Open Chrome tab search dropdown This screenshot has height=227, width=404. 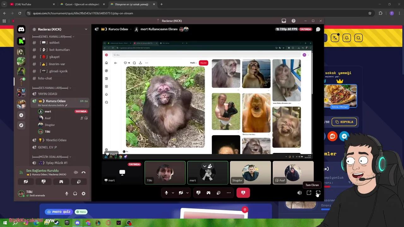click(x=4, y=4)
